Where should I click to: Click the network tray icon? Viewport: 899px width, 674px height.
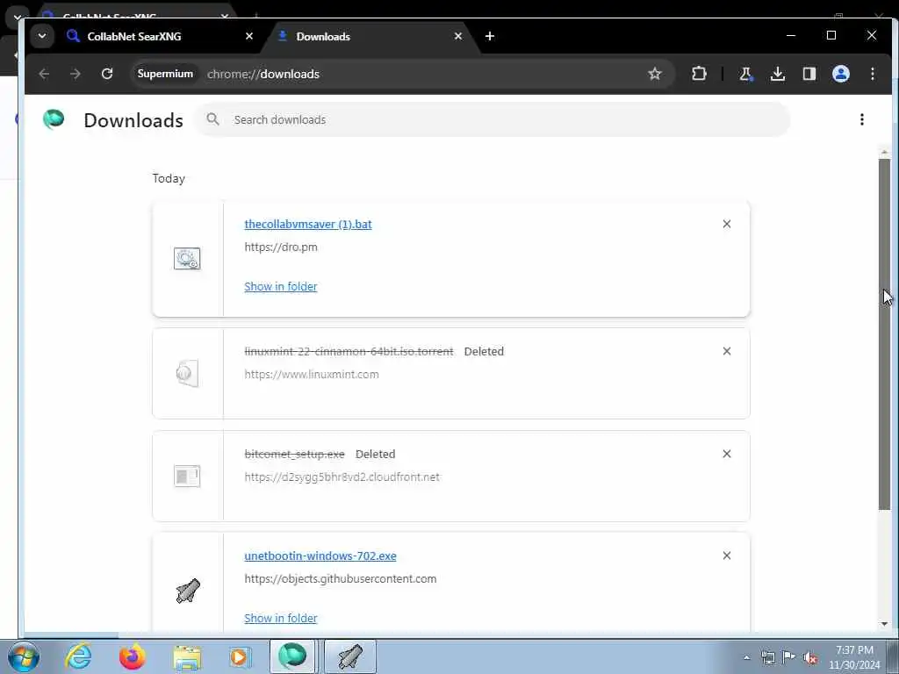767,657
